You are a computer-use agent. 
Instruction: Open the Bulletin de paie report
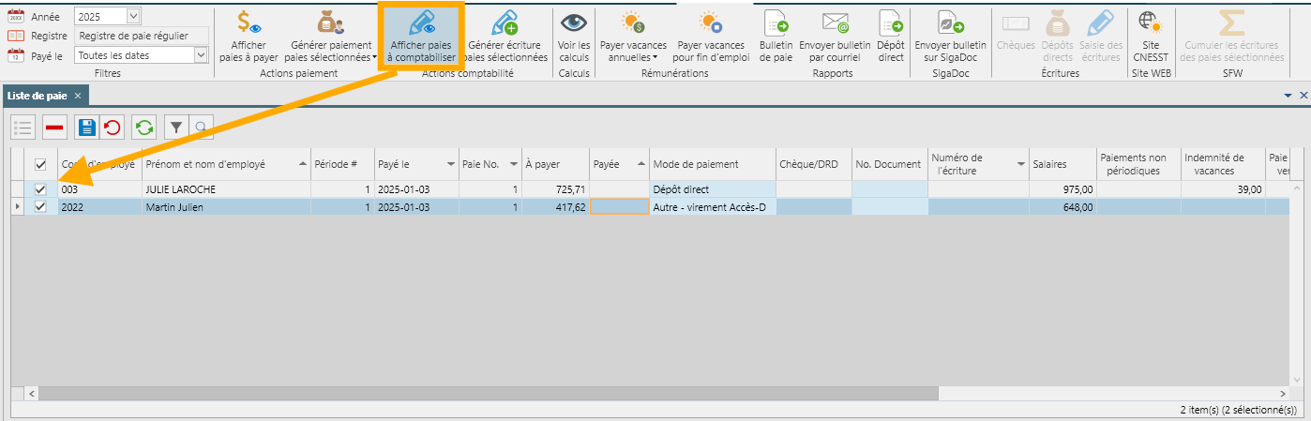point(776,38)
